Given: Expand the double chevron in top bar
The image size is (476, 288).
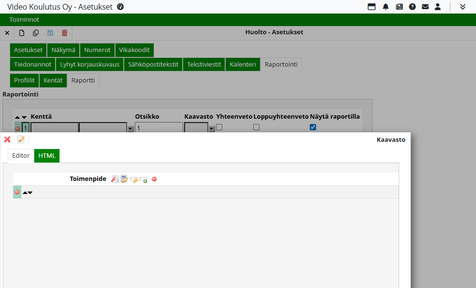Looking at the screenshot, I should [463, 7].
